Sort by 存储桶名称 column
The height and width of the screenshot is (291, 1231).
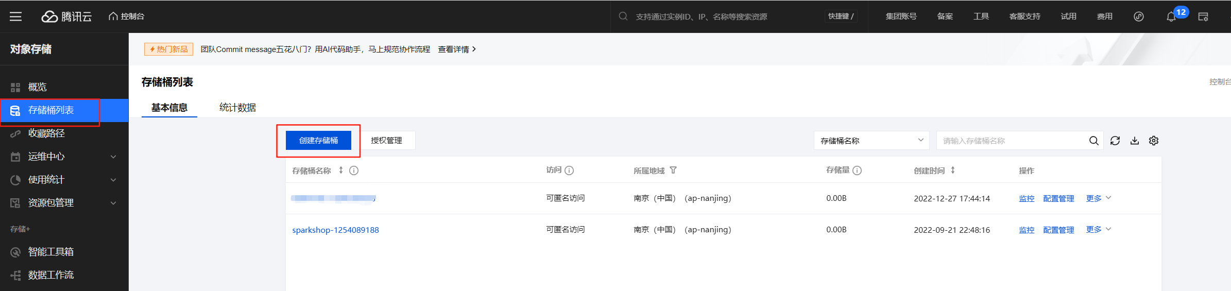tap(341, 170)
